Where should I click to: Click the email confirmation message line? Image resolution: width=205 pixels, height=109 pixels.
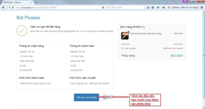[x=72, y=31]
